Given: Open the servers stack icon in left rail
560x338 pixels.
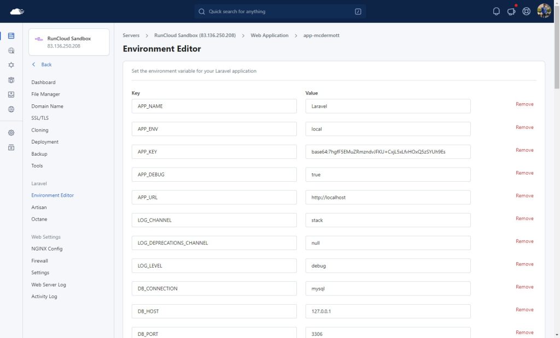Looking at the screenshot, I should click(x=11, y=35).
